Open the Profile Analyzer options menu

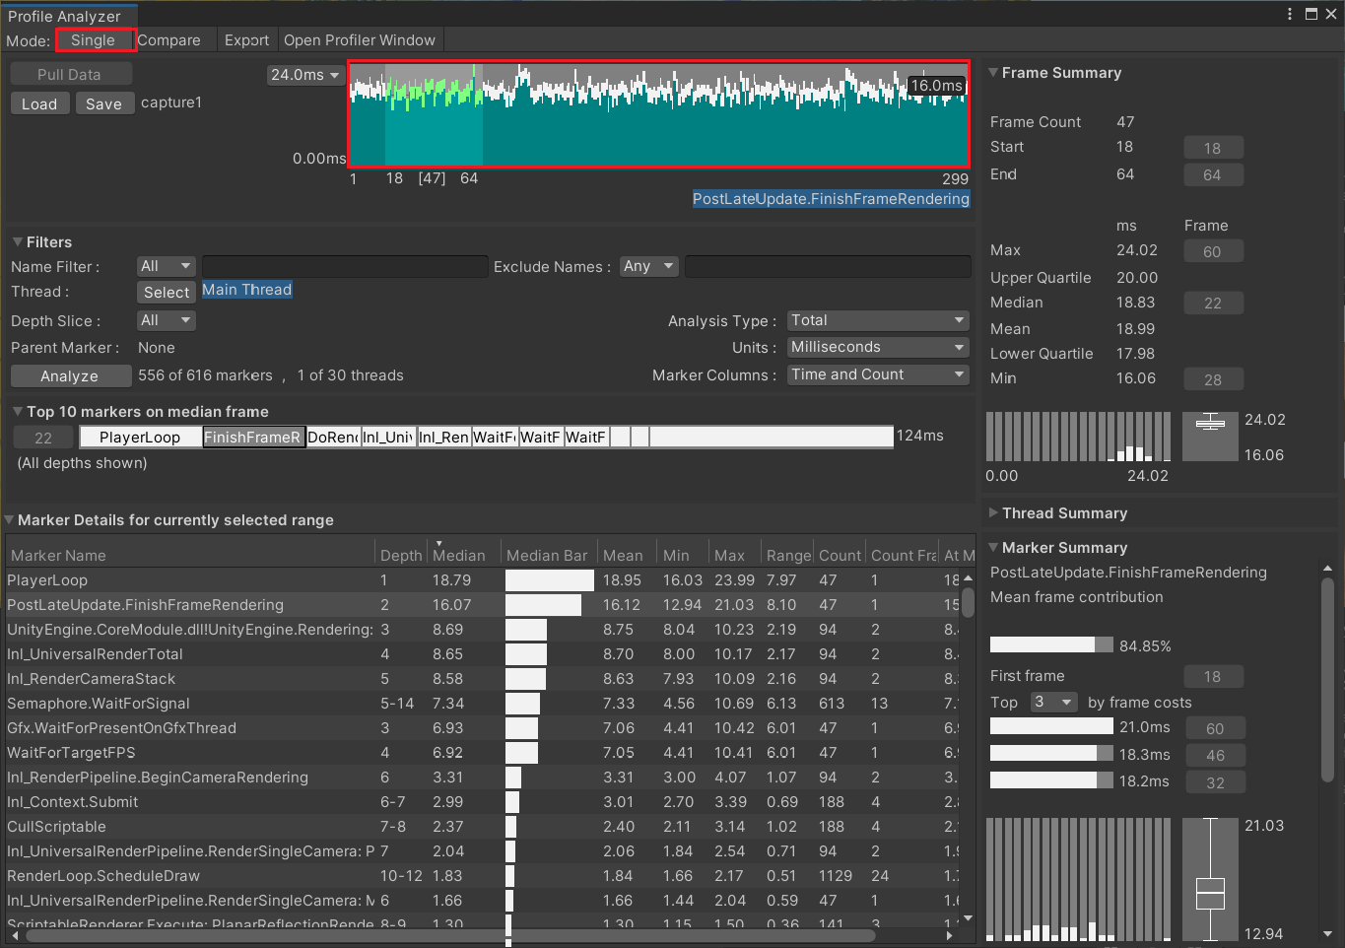[x=1289, y=13]
